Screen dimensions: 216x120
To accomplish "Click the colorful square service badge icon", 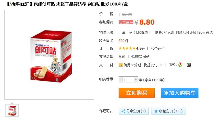I will click(189, 65).
